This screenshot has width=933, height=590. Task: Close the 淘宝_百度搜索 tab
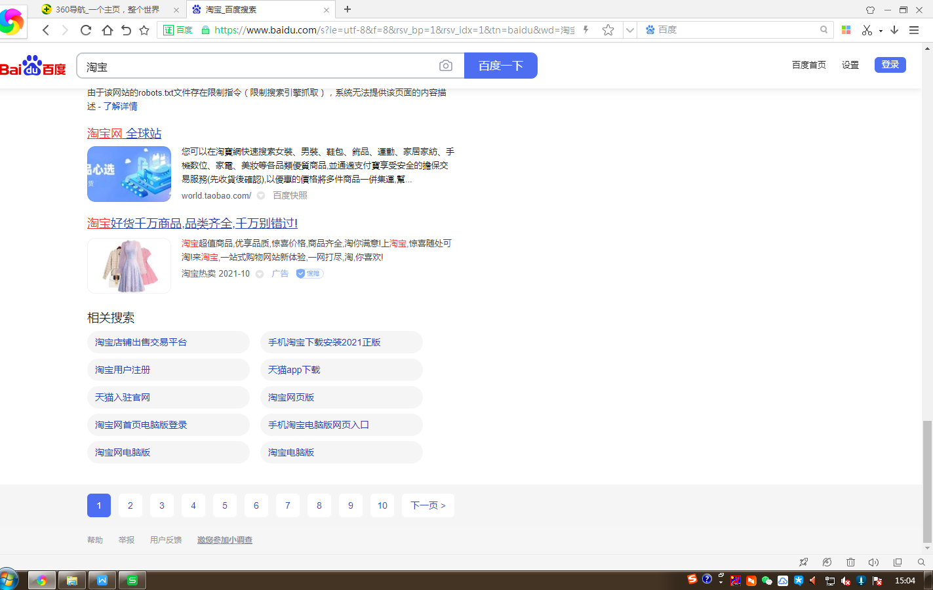326,10
